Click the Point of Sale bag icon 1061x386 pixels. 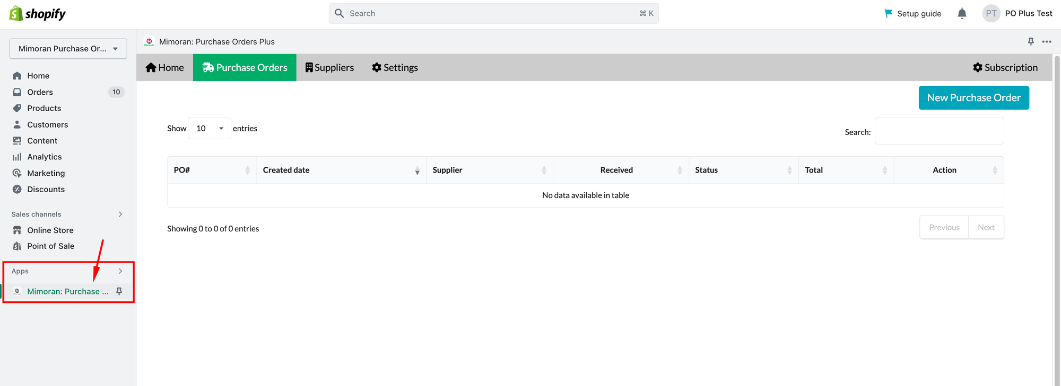[17, 246]
